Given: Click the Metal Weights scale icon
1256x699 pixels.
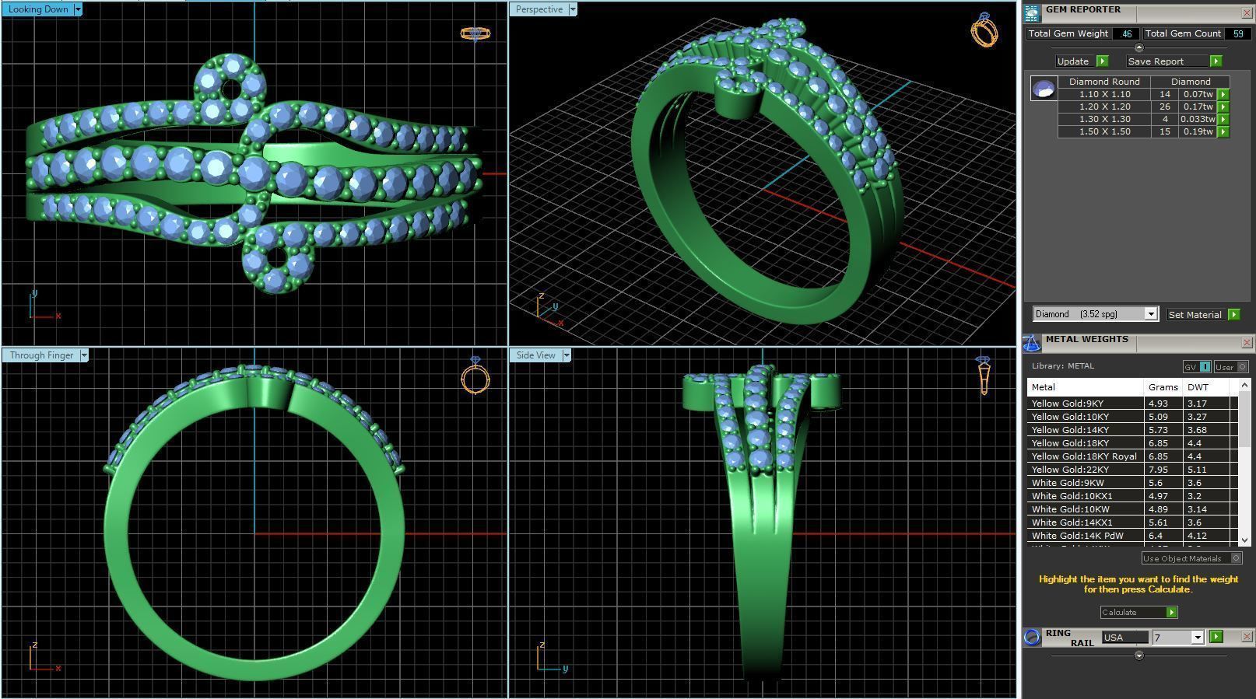Looking at the screenshot, I should 1032,343.
